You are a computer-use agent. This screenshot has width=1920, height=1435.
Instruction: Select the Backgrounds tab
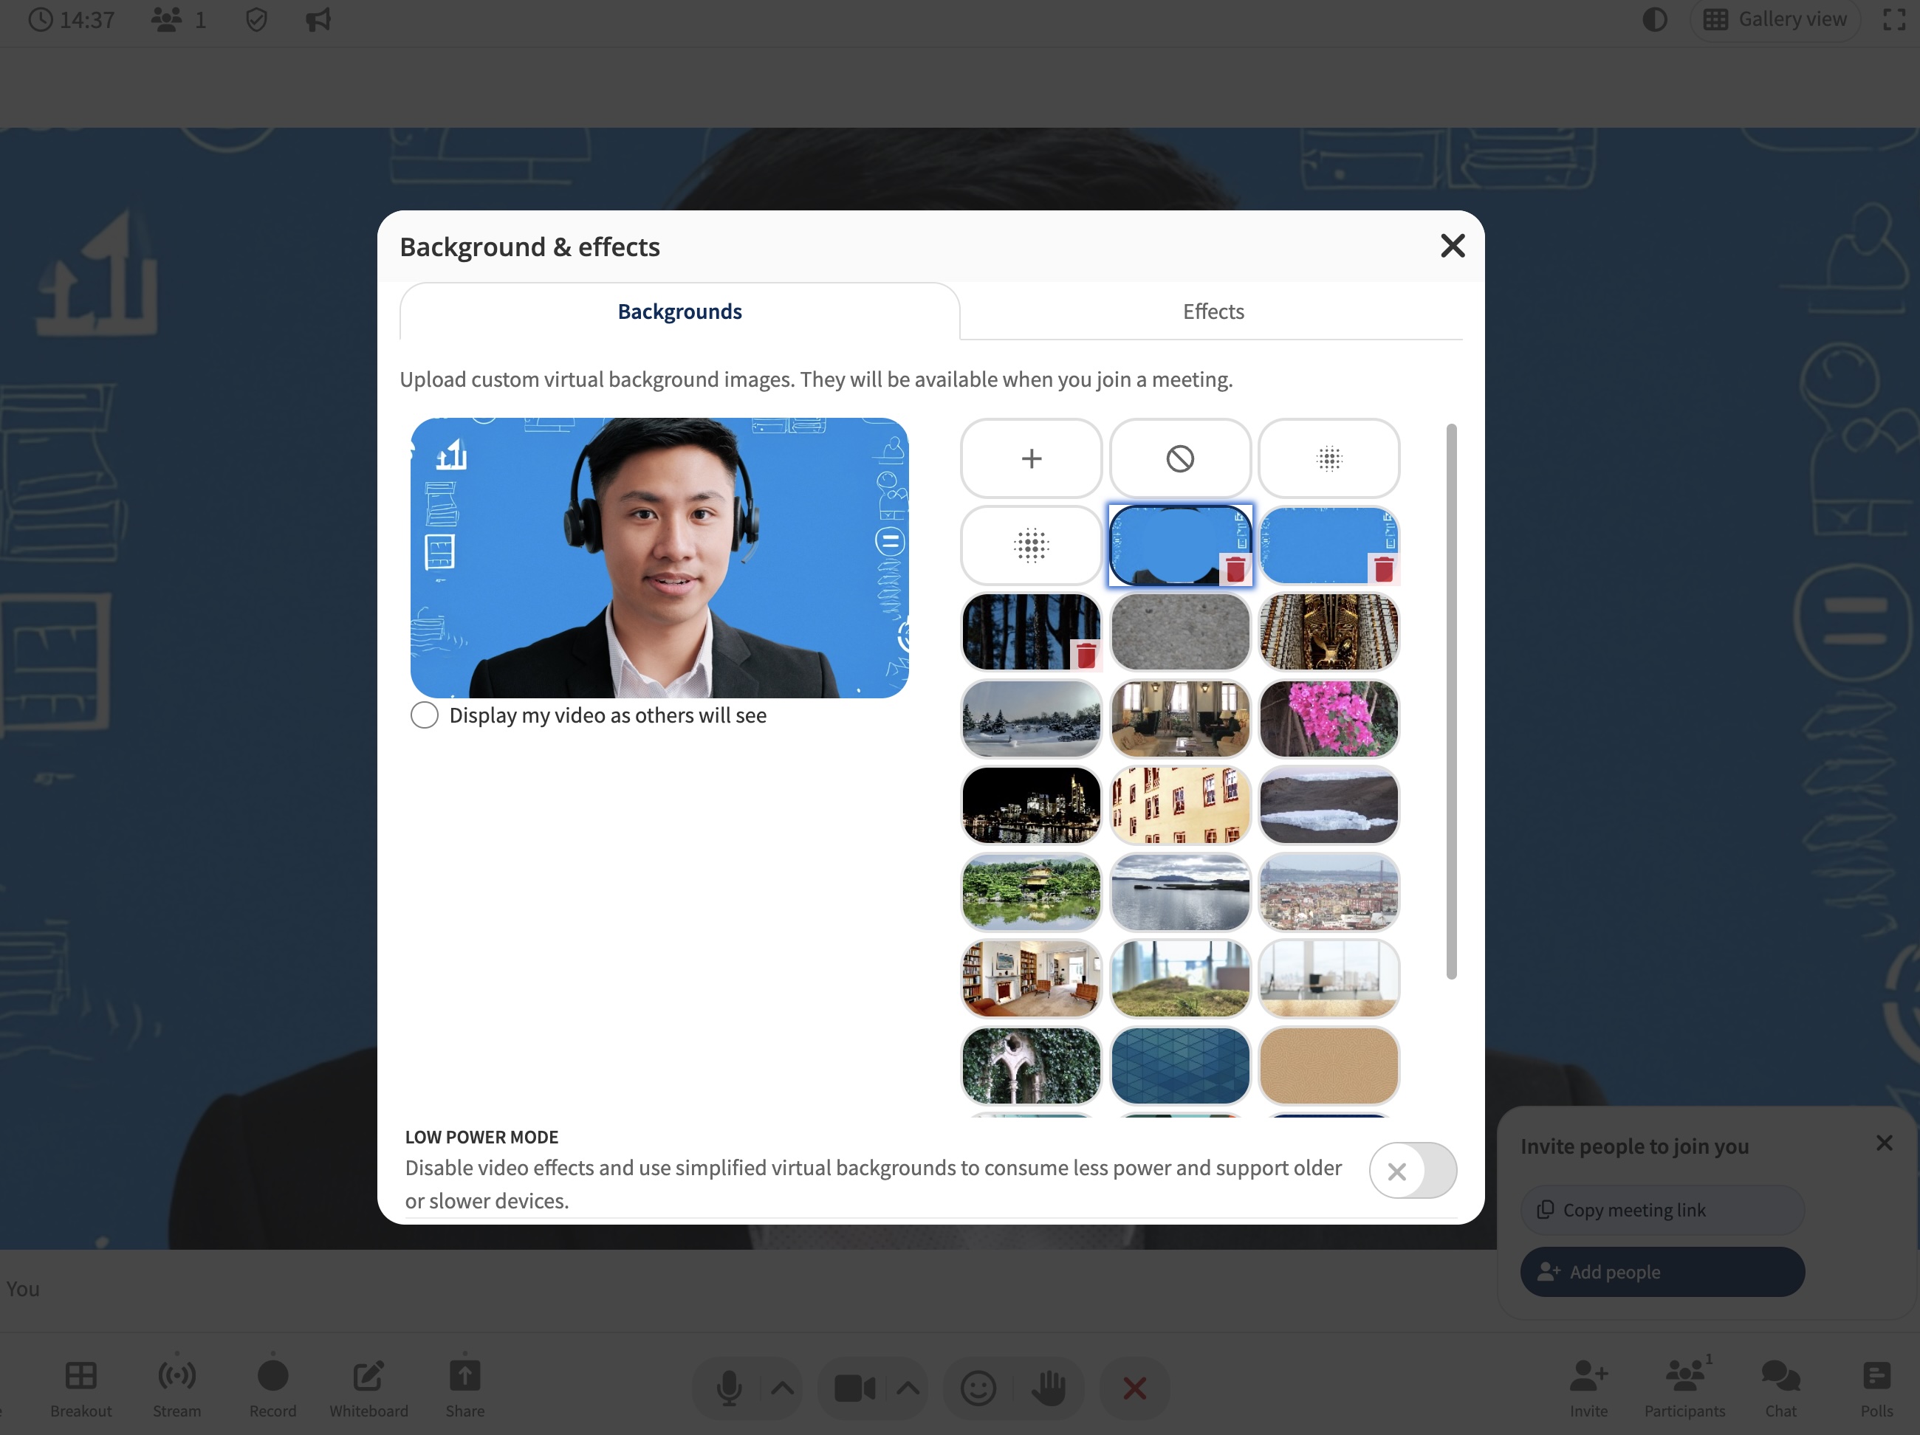(x=679, y=312)
